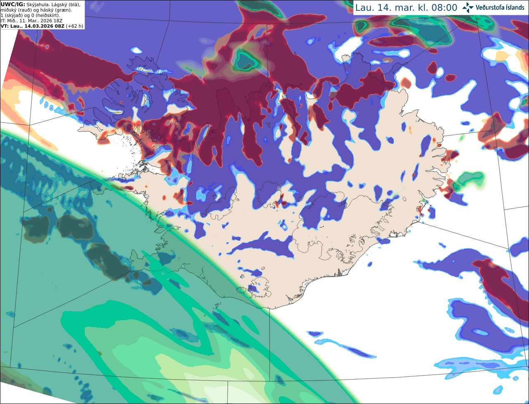Click the '1 (skýjað) og 0 (heiðskírt).' legend line

point(31,15)
